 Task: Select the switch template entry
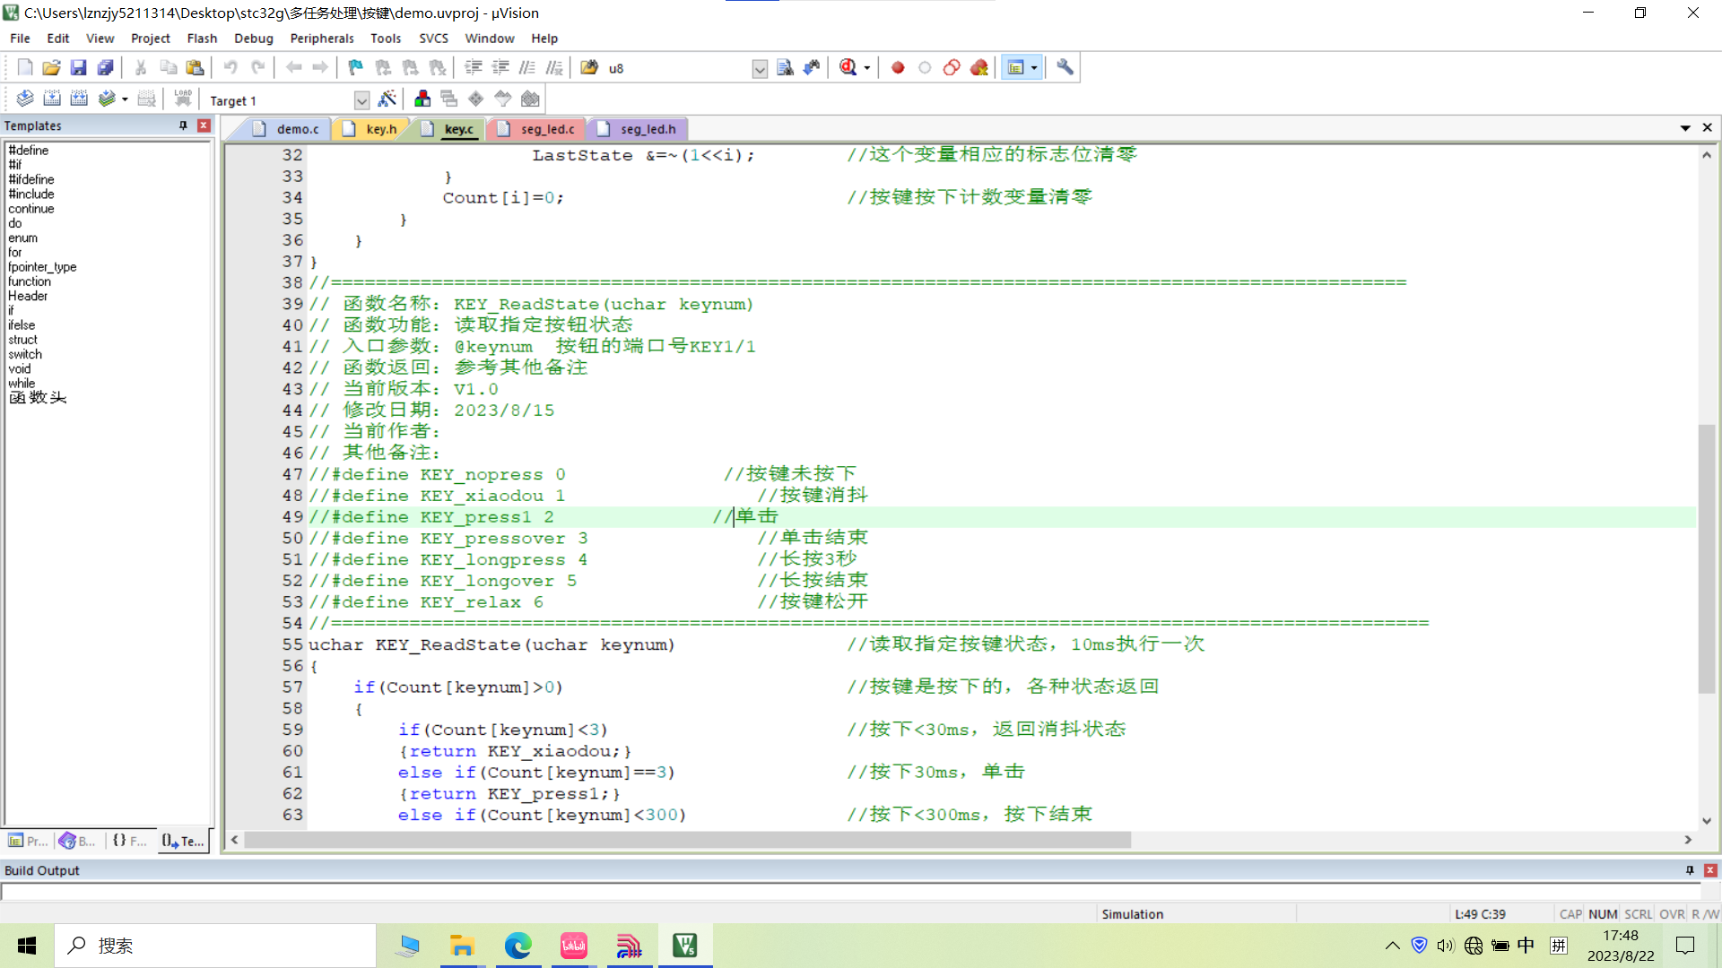click(25, 354)
